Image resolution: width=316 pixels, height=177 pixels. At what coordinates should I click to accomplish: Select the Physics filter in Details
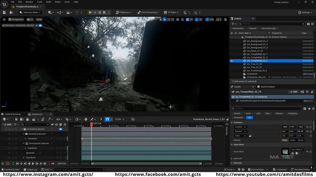[279, 114]
